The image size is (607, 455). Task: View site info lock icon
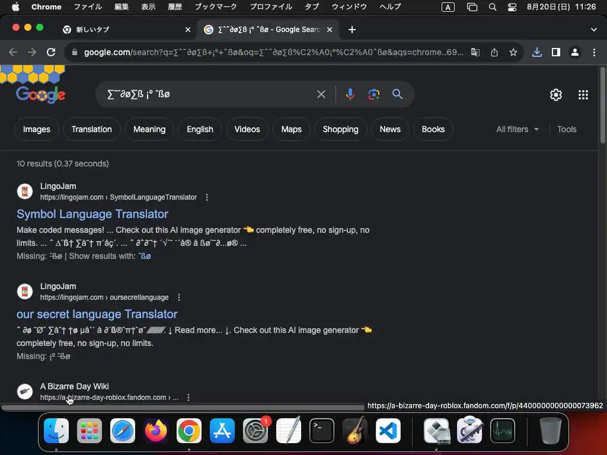point(75,52)
